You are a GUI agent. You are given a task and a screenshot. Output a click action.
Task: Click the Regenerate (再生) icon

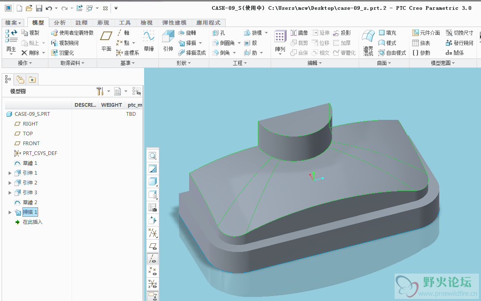pos(11,36)
